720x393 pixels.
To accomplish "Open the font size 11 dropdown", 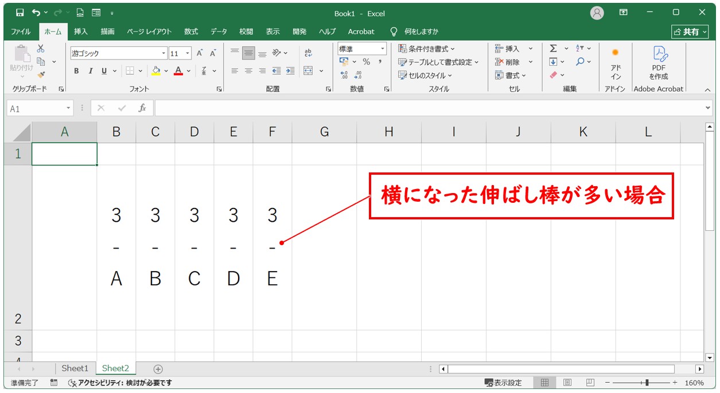I will (188, 53).
